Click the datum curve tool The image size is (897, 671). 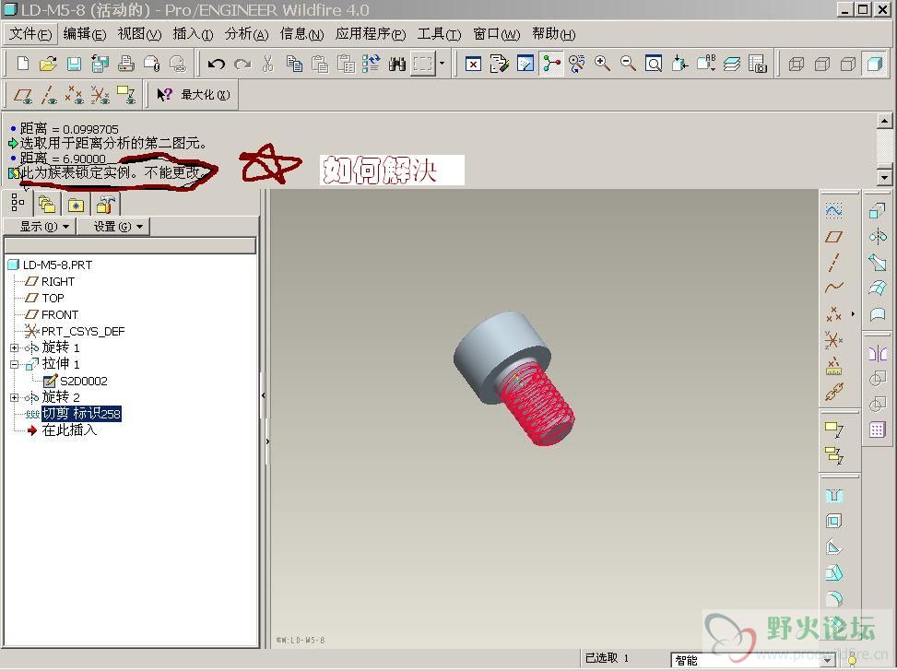click(x=834, y=288)
